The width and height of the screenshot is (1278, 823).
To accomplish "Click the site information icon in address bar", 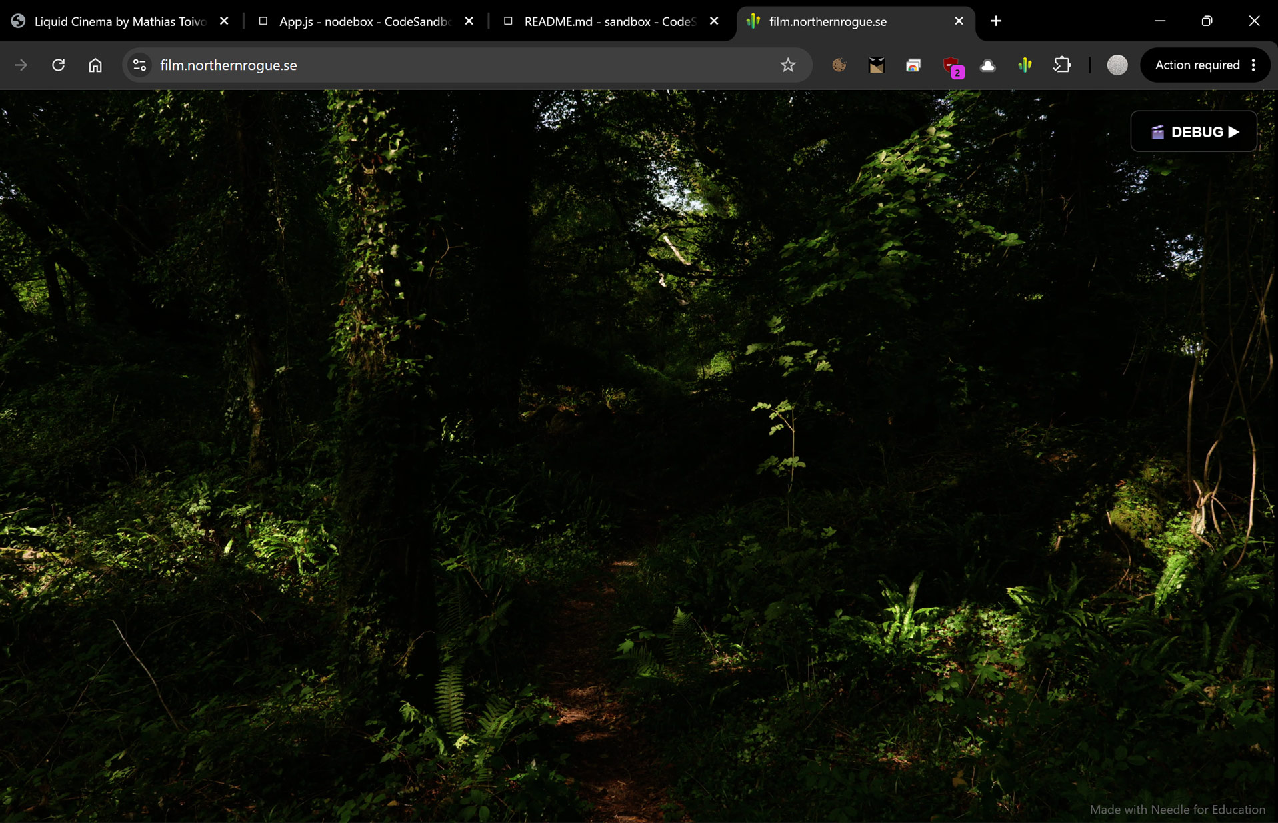I will coord(139,65).
